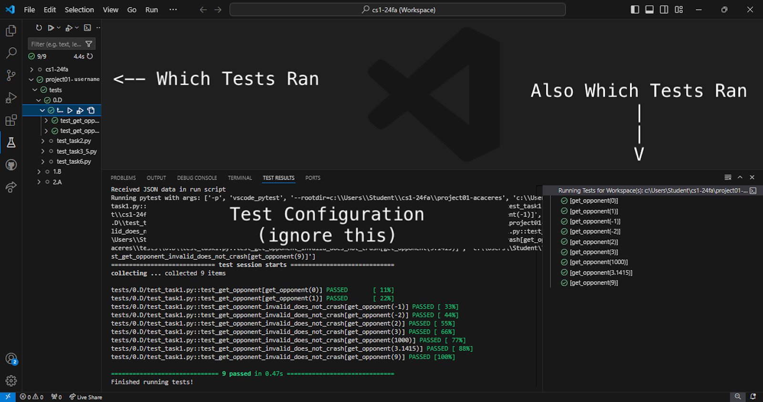Open the Manage gear icon
This screenshot has width=763, height=402.
(x=11, y=381)
